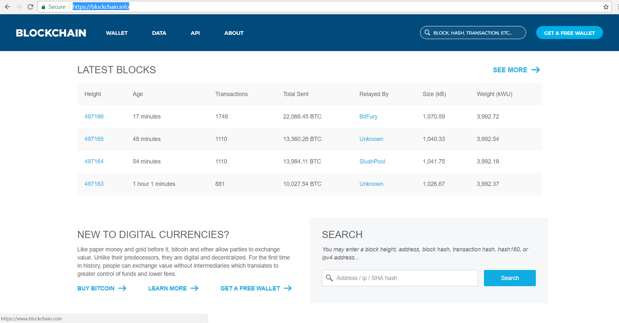Open the Wallet menu
619x323 pixels.
click(x=117, y=33)
